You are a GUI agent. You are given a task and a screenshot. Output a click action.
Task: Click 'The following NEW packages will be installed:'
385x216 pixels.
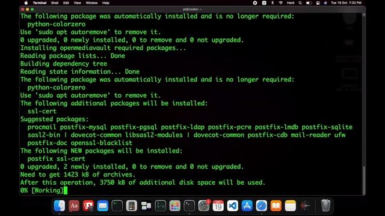[x=102, y=151]
